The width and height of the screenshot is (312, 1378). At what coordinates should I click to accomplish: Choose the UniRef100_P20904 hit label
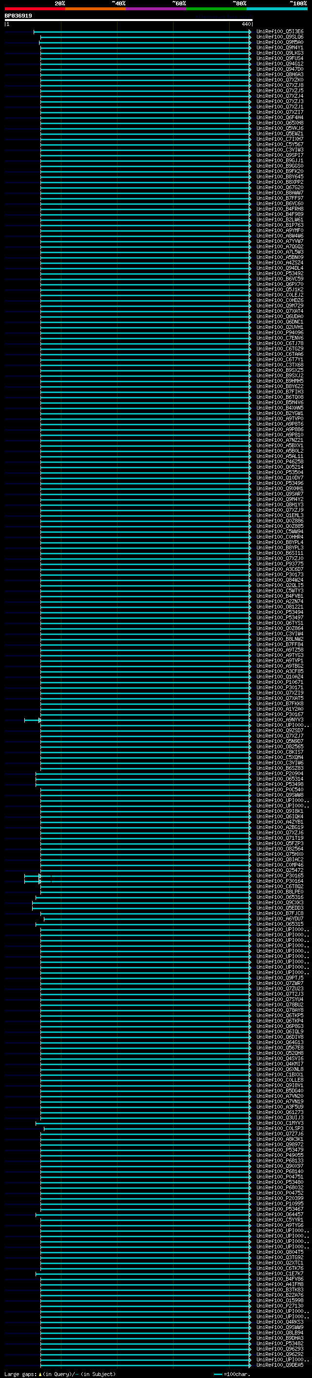click(280, 773)
